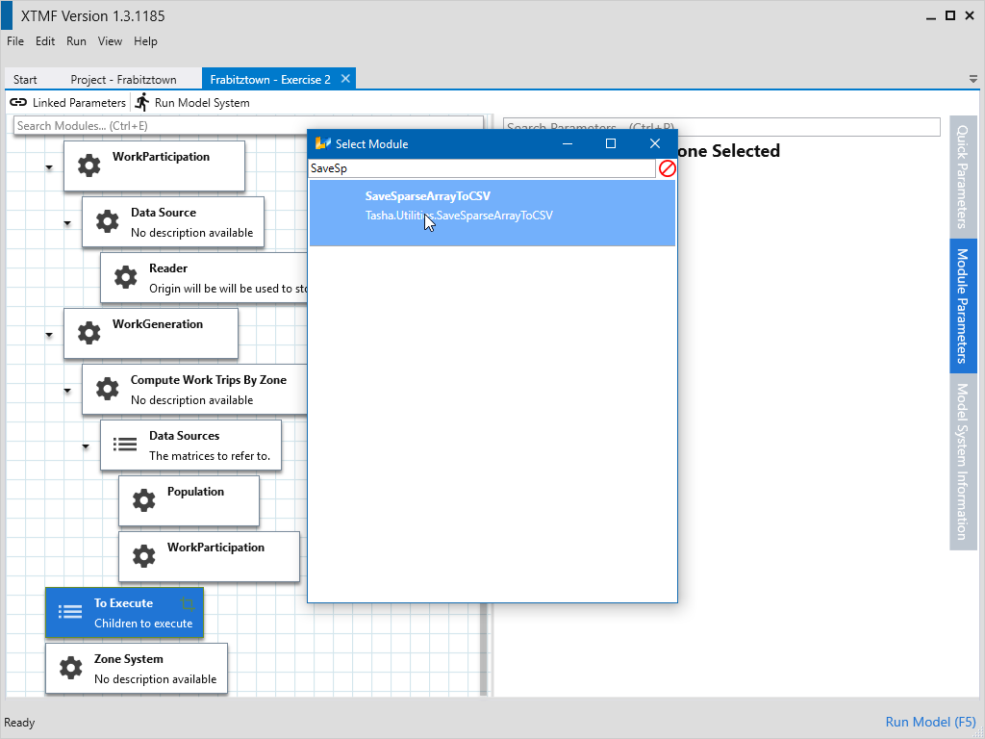Click the red clear-search icon in Select Module
Viewport: 985px width, 739px height.
[667, 168]
